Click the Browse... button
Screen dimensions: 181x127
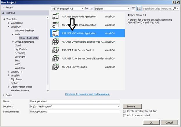[x=132, y=106]
